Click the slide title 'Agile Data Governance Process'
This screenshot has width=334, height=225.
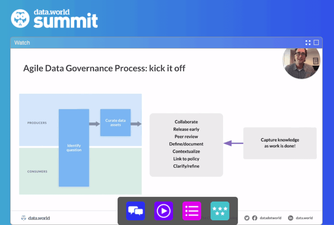104,68
